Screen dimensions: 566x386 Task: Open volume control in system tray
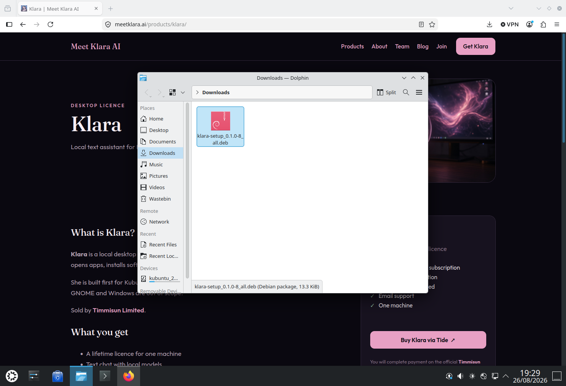click(x=461, y=376)
